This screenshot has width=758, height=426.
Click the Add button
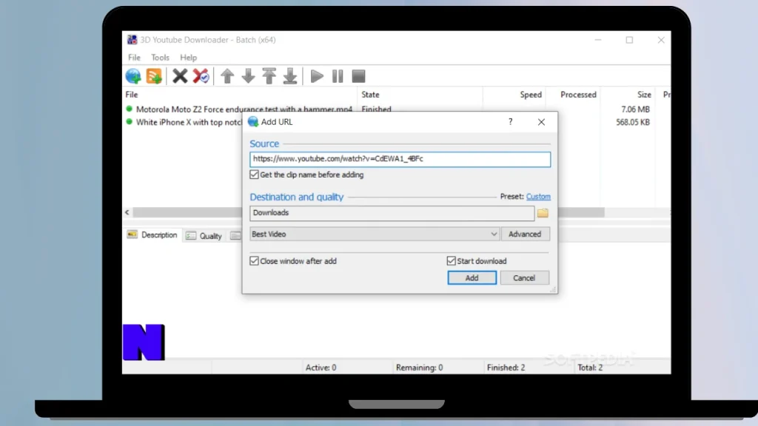pos(472,278)
